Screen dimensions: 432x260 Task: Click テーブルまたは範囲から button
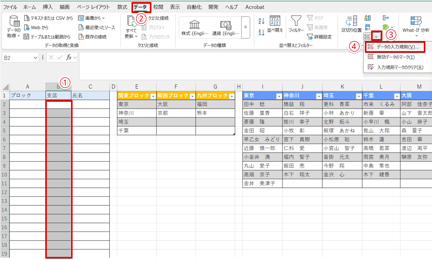coord(47,36)
